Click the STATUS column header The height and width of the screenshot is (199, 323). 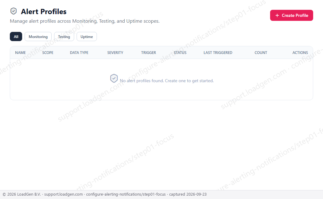[x=180, y=52]
